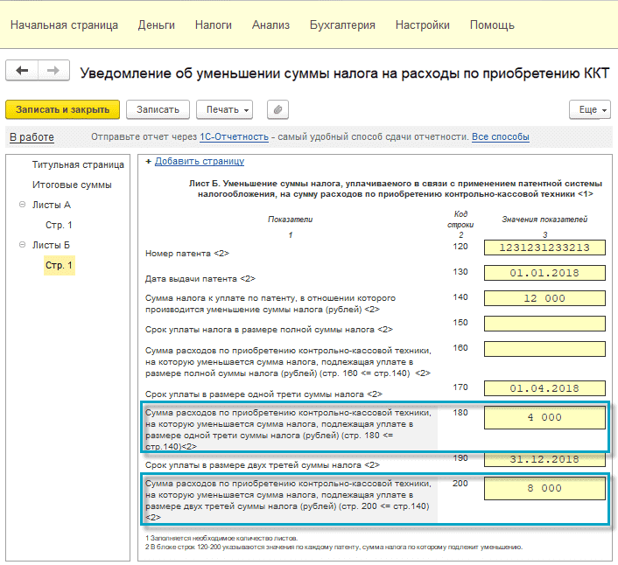Click the empty field for line 150
618x565 pixels.
coord(544,324)
